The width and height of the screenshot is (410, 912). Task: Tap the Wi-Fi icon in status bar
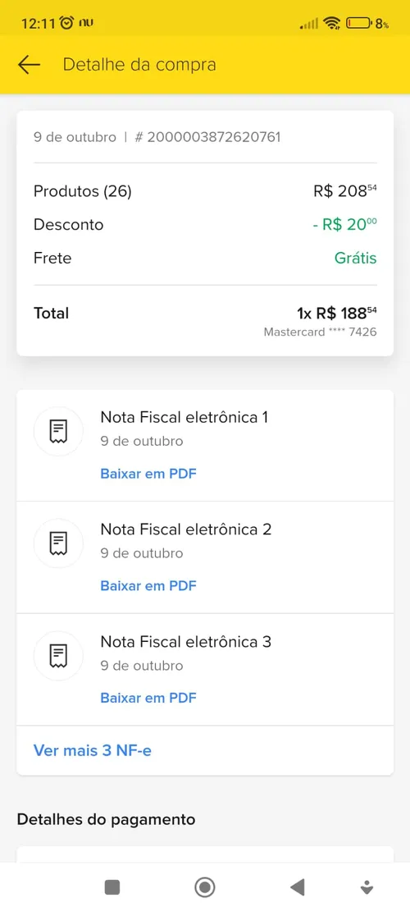(331, 23)
